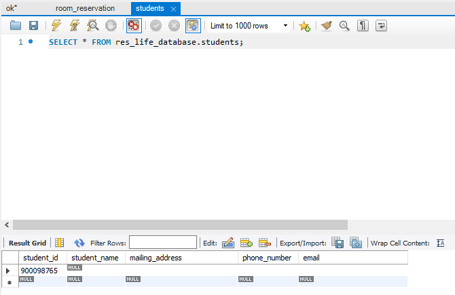
Task: Sort by student_name column header
Action: pos(95,258)
